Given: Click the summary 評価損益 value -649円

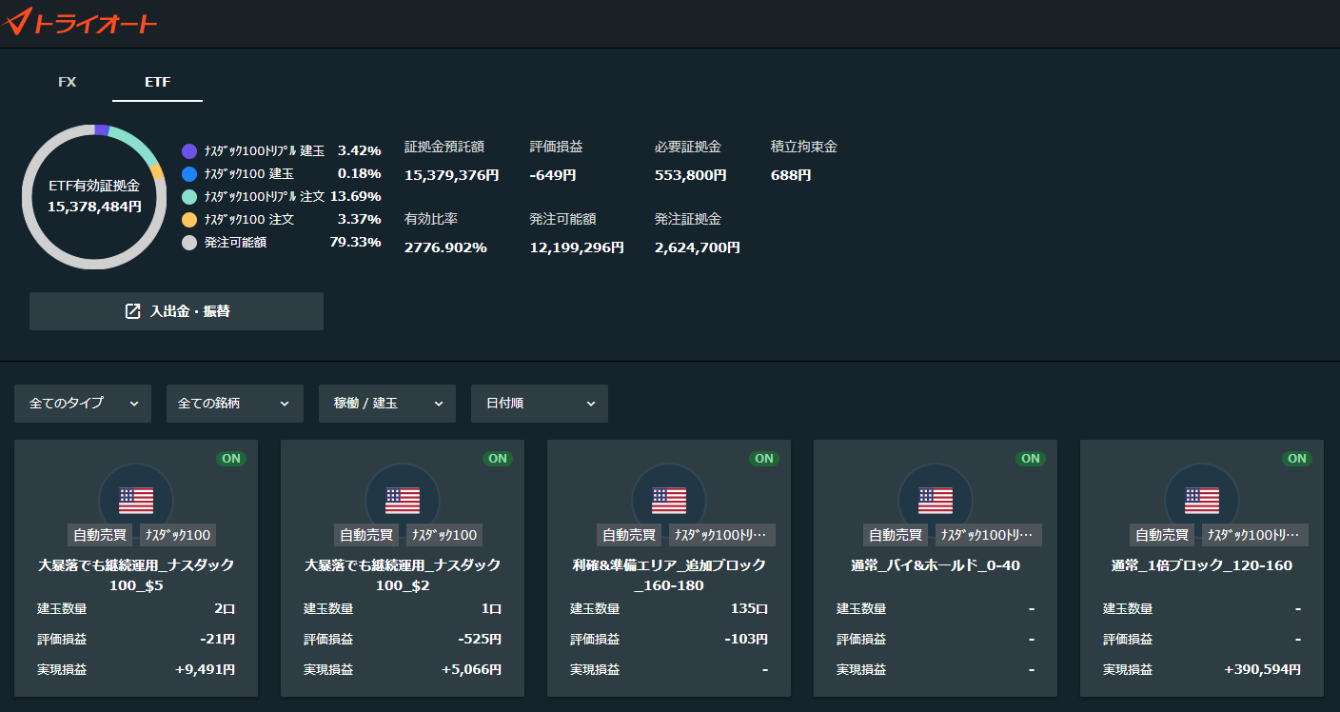Looking at the screenshot, I should click(x=553, y=175).
